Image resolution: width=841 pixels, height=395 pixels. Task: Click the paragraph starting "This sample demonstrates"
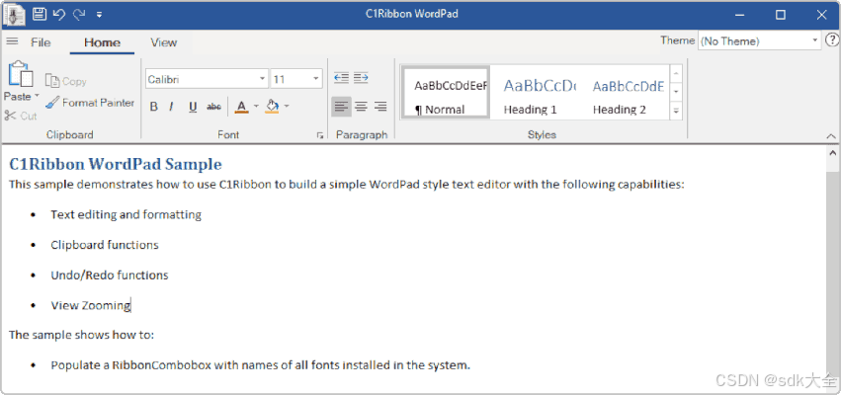tap(347, 185)
